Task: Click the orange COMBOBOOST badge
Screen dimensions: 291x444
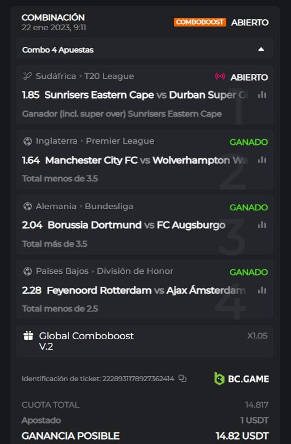Action: pos(200,22)
